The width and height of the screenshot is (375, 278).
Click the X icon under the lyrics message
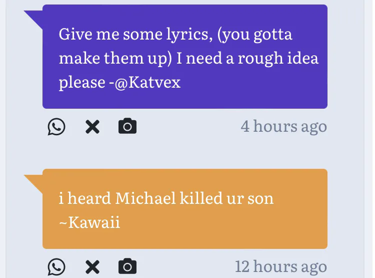point(92,127)
